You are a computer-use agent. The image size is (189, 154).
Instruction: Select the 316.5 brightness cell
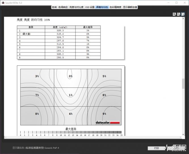[x=60, y=44]
